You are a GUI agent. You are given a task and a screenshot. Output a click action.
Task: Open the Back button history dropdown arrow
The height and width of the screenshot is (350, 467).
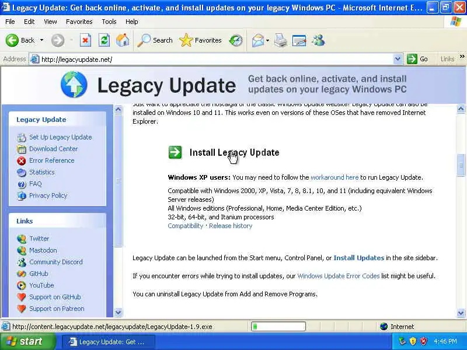tap(41, 40)
